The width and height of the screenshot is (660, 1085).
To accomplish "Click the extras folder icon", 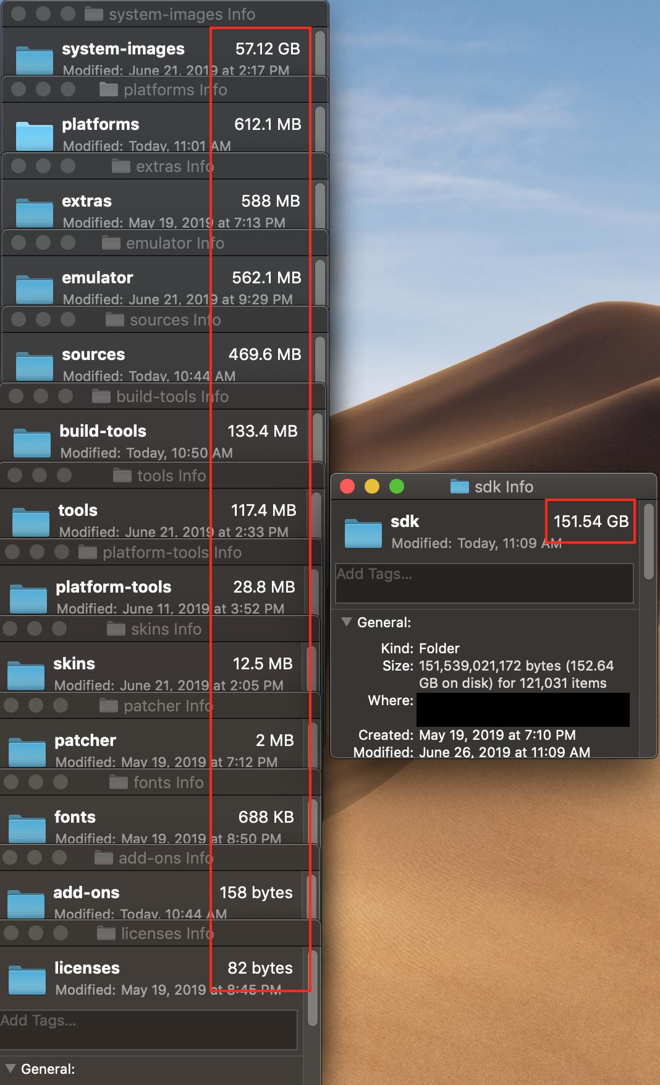I will tap(35, 213).
